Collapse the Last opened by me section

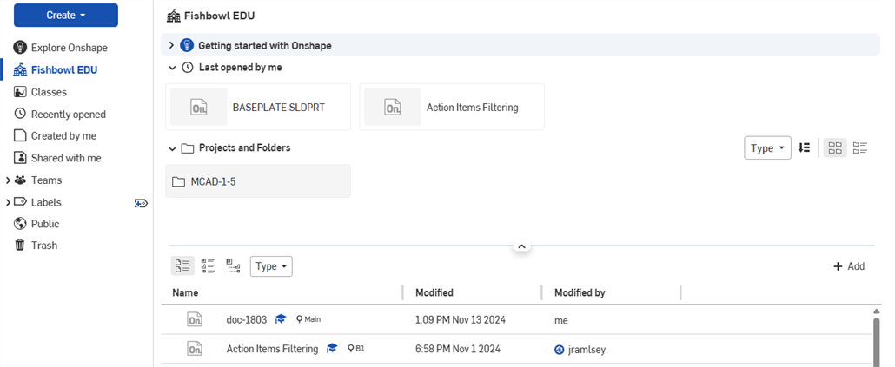coord(172,68)
